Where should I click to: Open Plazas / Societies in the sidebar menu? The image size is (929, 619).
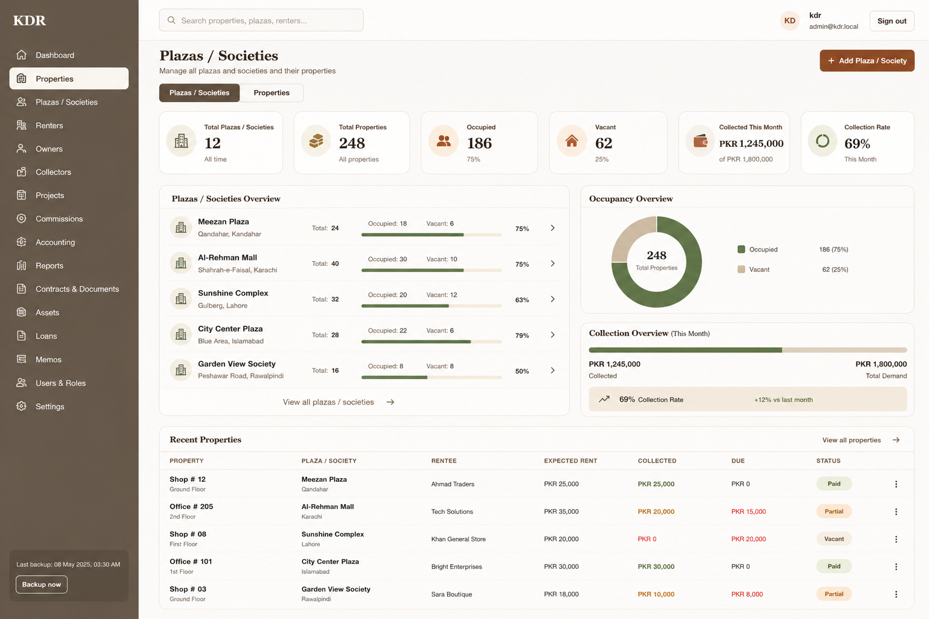click(x=69, y=102)
